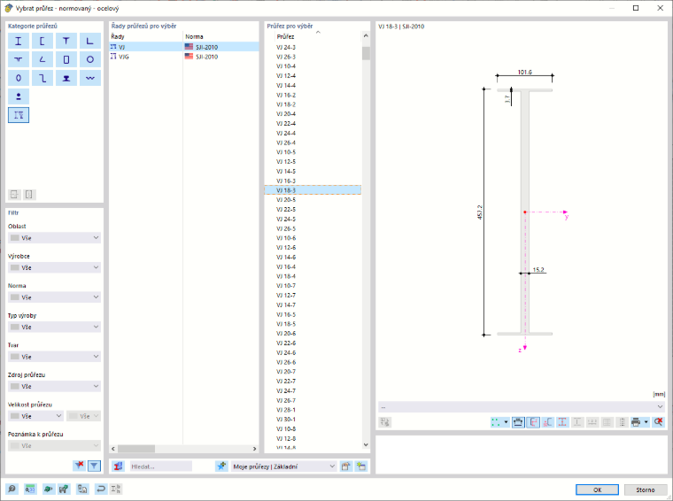
Task: Select the sloped angle section category icon
Action: [43, 59]
